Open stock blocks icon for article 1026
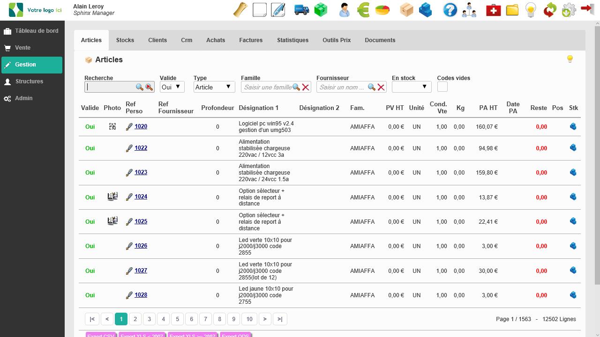Screen dimensions: 600x337 click(573, 246)
